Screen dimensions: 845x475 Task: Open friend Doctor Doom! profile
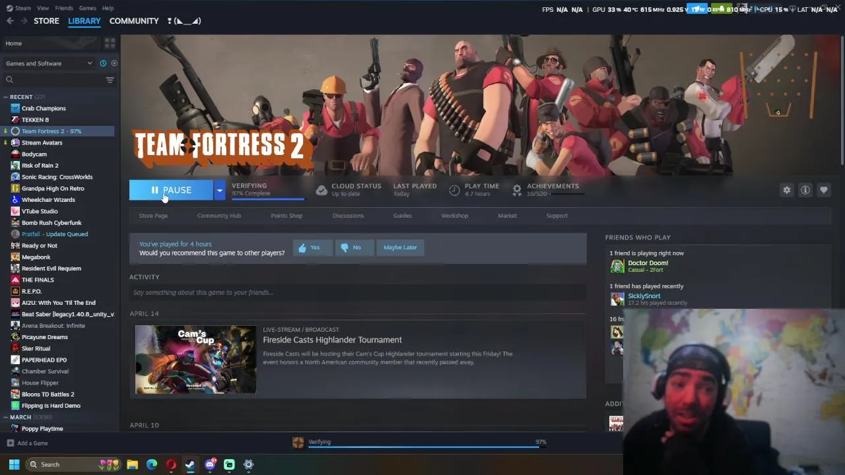click(648, 263)
